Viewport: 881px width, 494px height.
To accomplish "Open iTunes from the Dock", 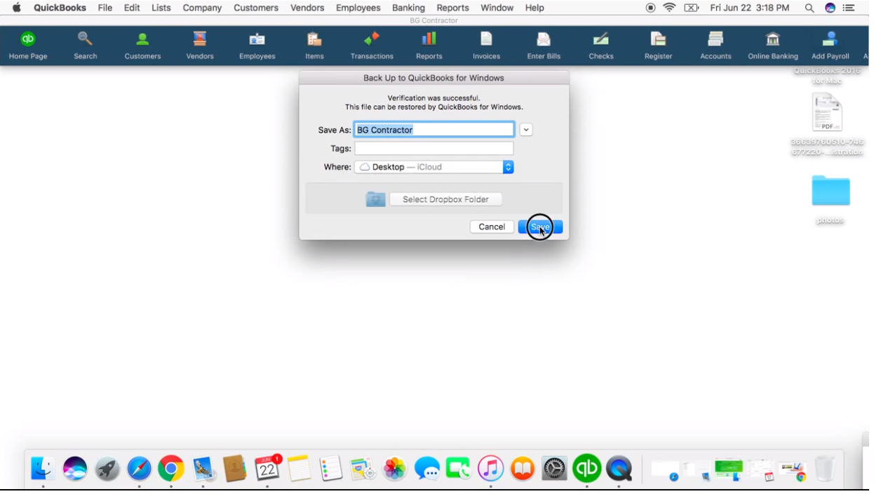I will [x=490, y=468].
